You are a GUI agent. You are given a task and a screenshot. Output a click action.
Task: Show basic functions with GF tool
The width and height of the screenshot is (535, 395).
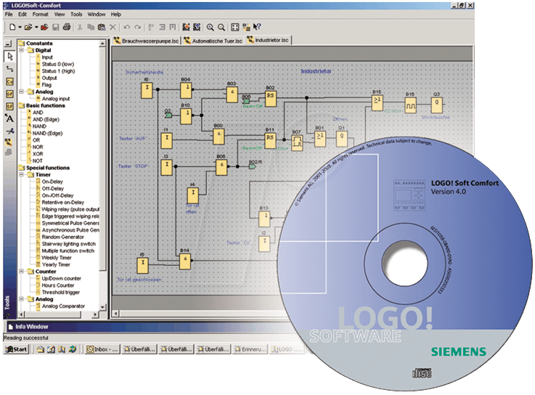(9, 94)
